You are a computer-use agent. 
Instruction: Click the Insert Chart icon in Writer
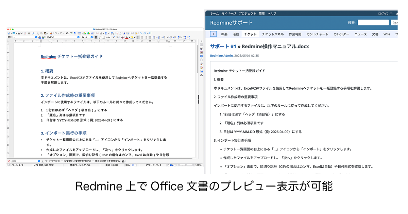pyautogui.click(x=88, y=33)
